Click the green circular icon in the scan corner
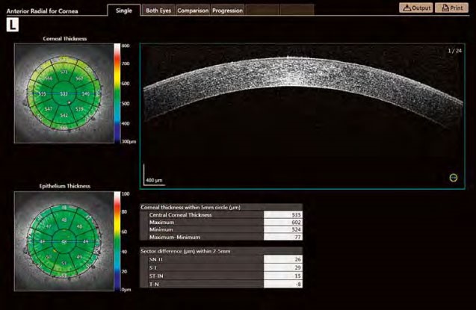The height and width of the screenshot is (310, 476). (x=453, y=178)
